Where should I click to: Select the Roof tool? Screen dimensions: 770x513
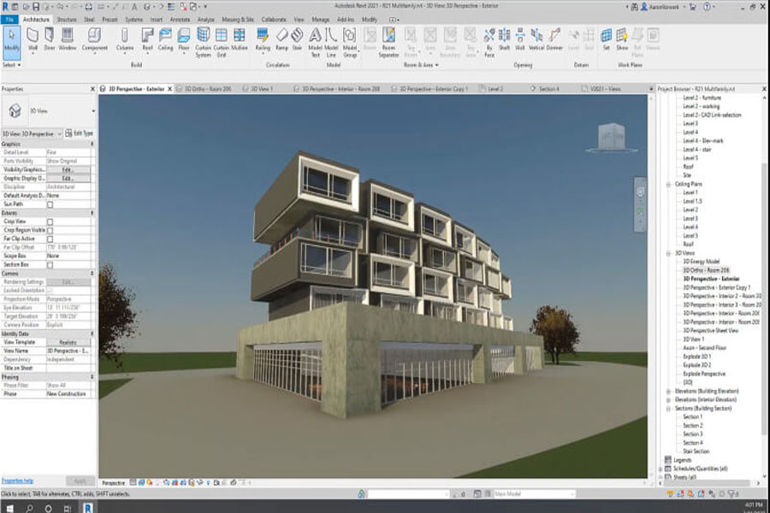tap(147, 39)
